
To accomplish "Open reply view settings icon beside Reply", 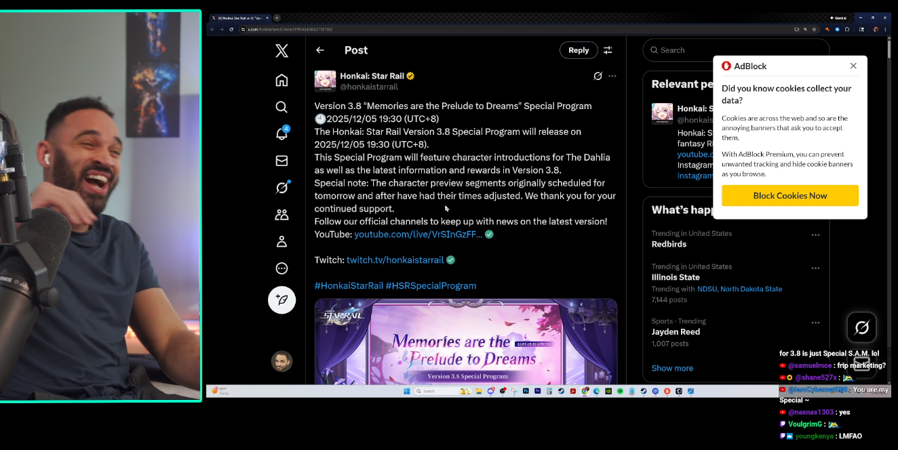I will pos(608,50).
